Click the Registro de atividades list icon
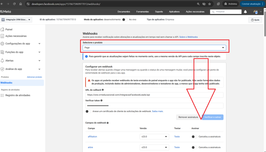 tap(2, 95)
